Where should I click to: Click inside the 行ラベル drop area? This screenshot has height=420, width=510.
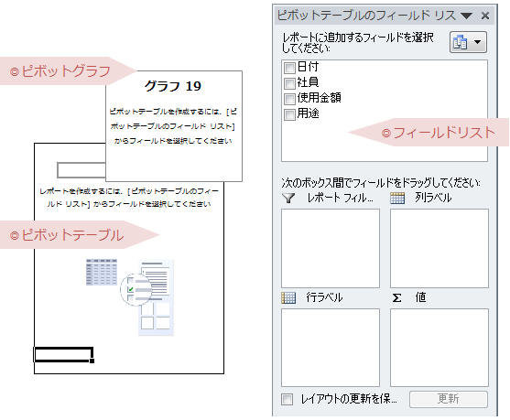(331, 348)
